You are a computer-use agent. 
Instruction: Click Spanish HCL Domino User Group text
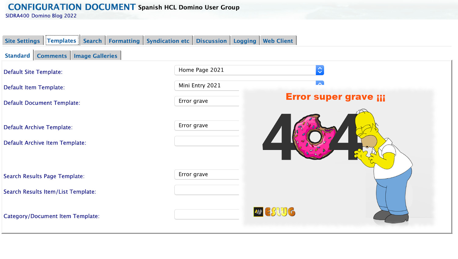pyautogui.click(x=189, y=7)
